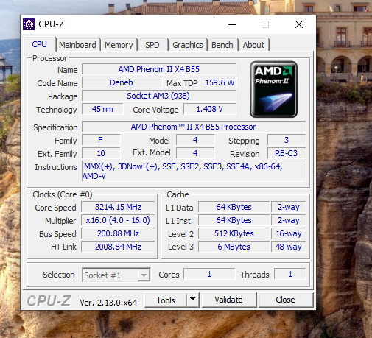The image size is (372, 338).
Task: Click the Core Voltage value '1.408 V'
Action: (x=210, y=109)
